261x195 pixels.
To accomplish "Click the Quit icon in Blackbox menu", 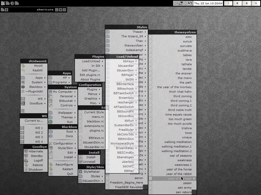I will point(51,174).
